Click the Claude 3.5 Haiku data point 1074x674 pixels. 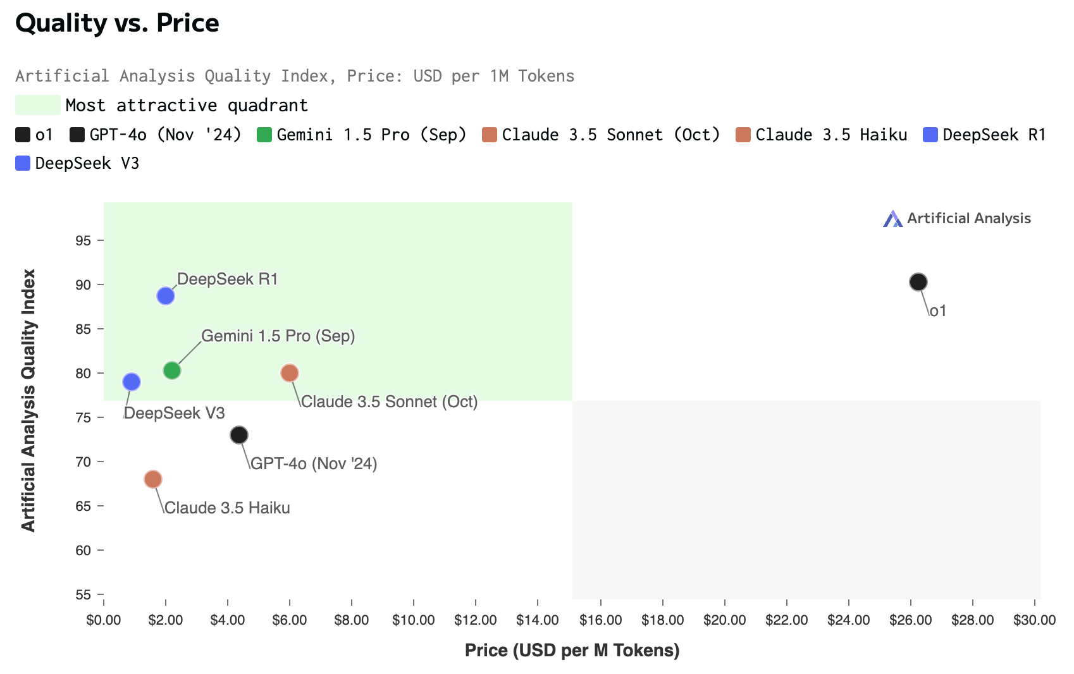click(153, 479)
